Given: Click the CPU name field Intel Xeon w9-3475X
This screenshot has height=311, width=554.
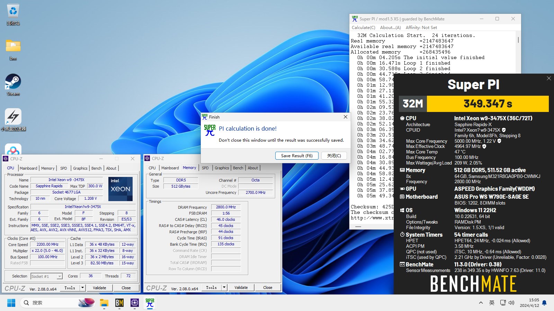Looking at the screenshot, I should 66,180.
